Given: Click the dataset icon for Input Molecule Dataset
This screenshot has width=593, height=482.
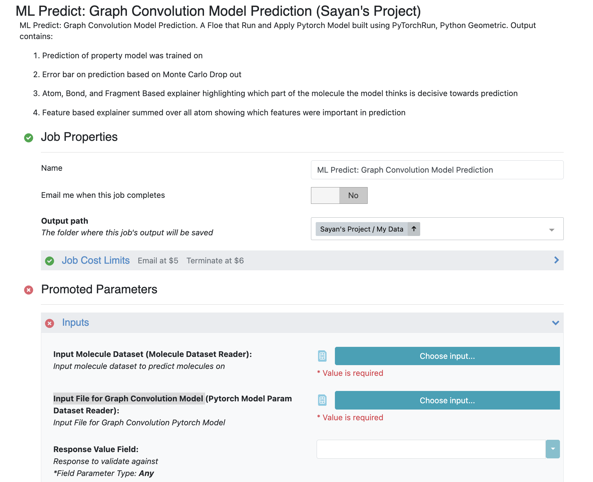Looking at the screenshot, I should coord(322,356).
